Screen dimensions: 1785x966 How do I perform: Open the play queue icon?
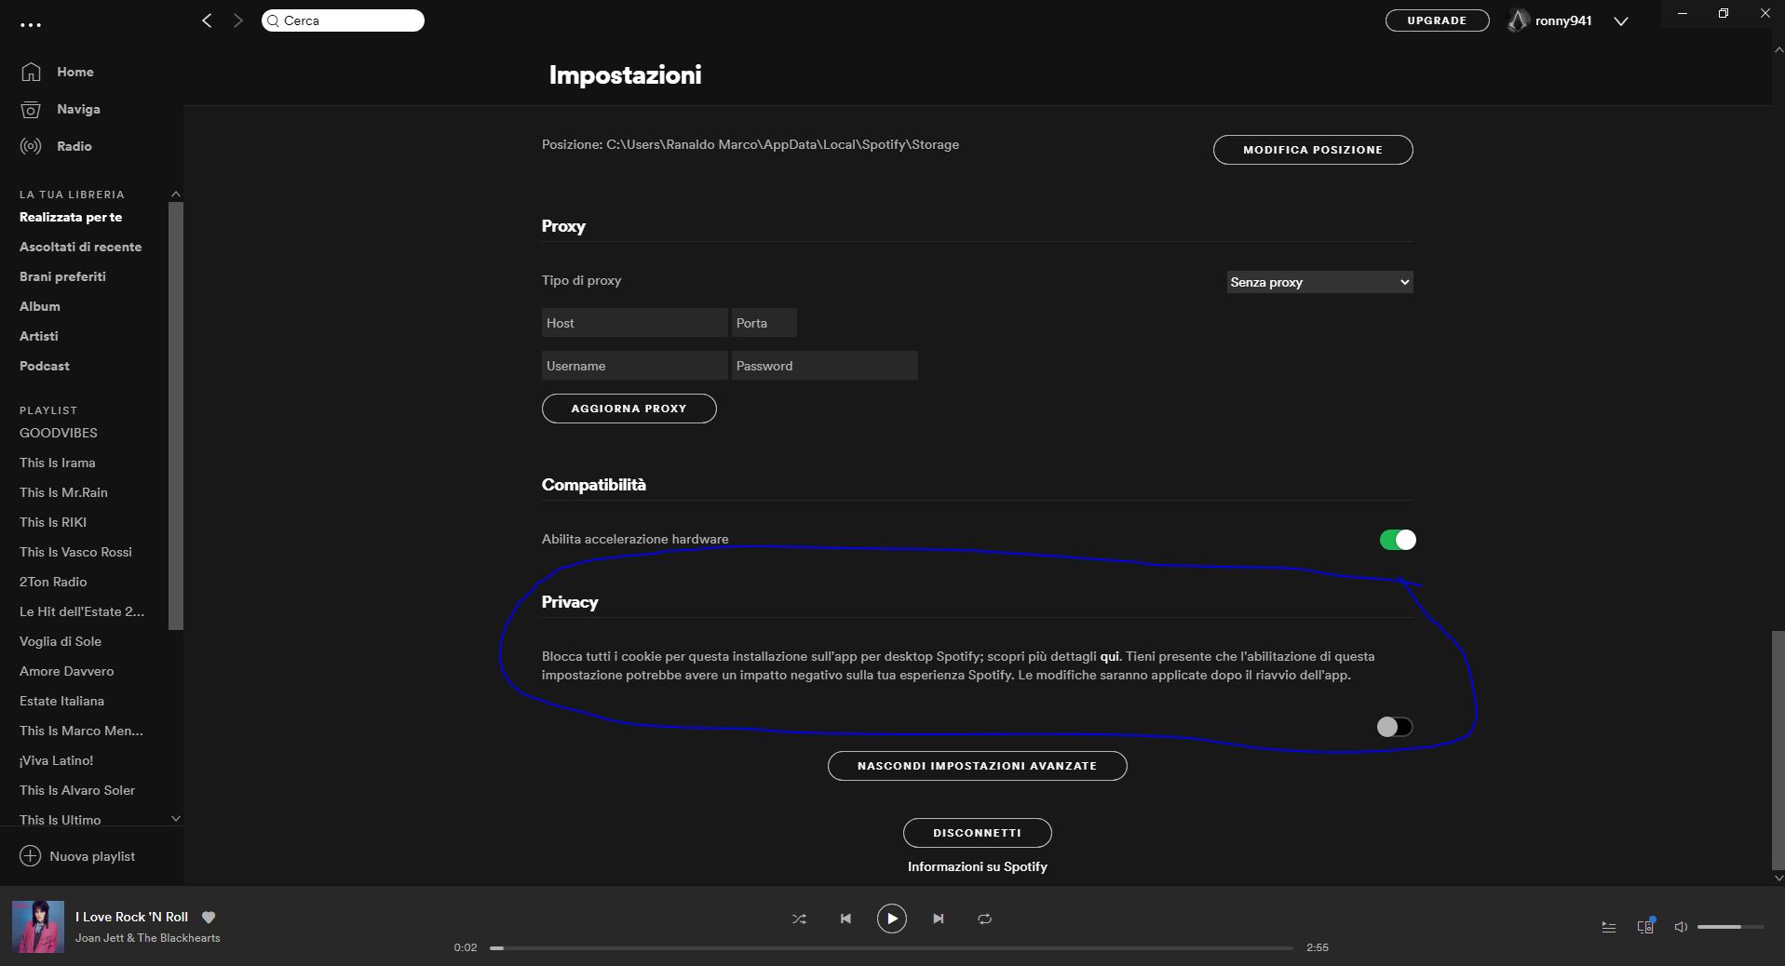click(x=1609, y=927)
